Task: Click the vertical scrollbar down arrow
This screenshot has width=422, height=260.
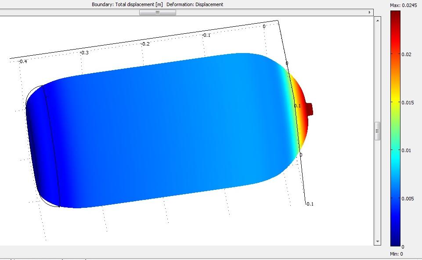Action: pos(378,242)
